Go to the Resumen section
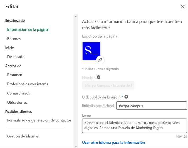 tap(15, 75)
